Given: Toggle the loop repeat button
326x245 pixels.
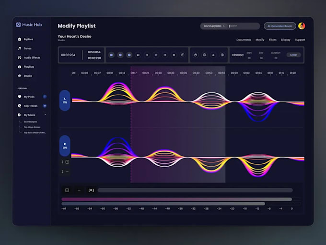Looking at the screenshot, I should (138, 55).
